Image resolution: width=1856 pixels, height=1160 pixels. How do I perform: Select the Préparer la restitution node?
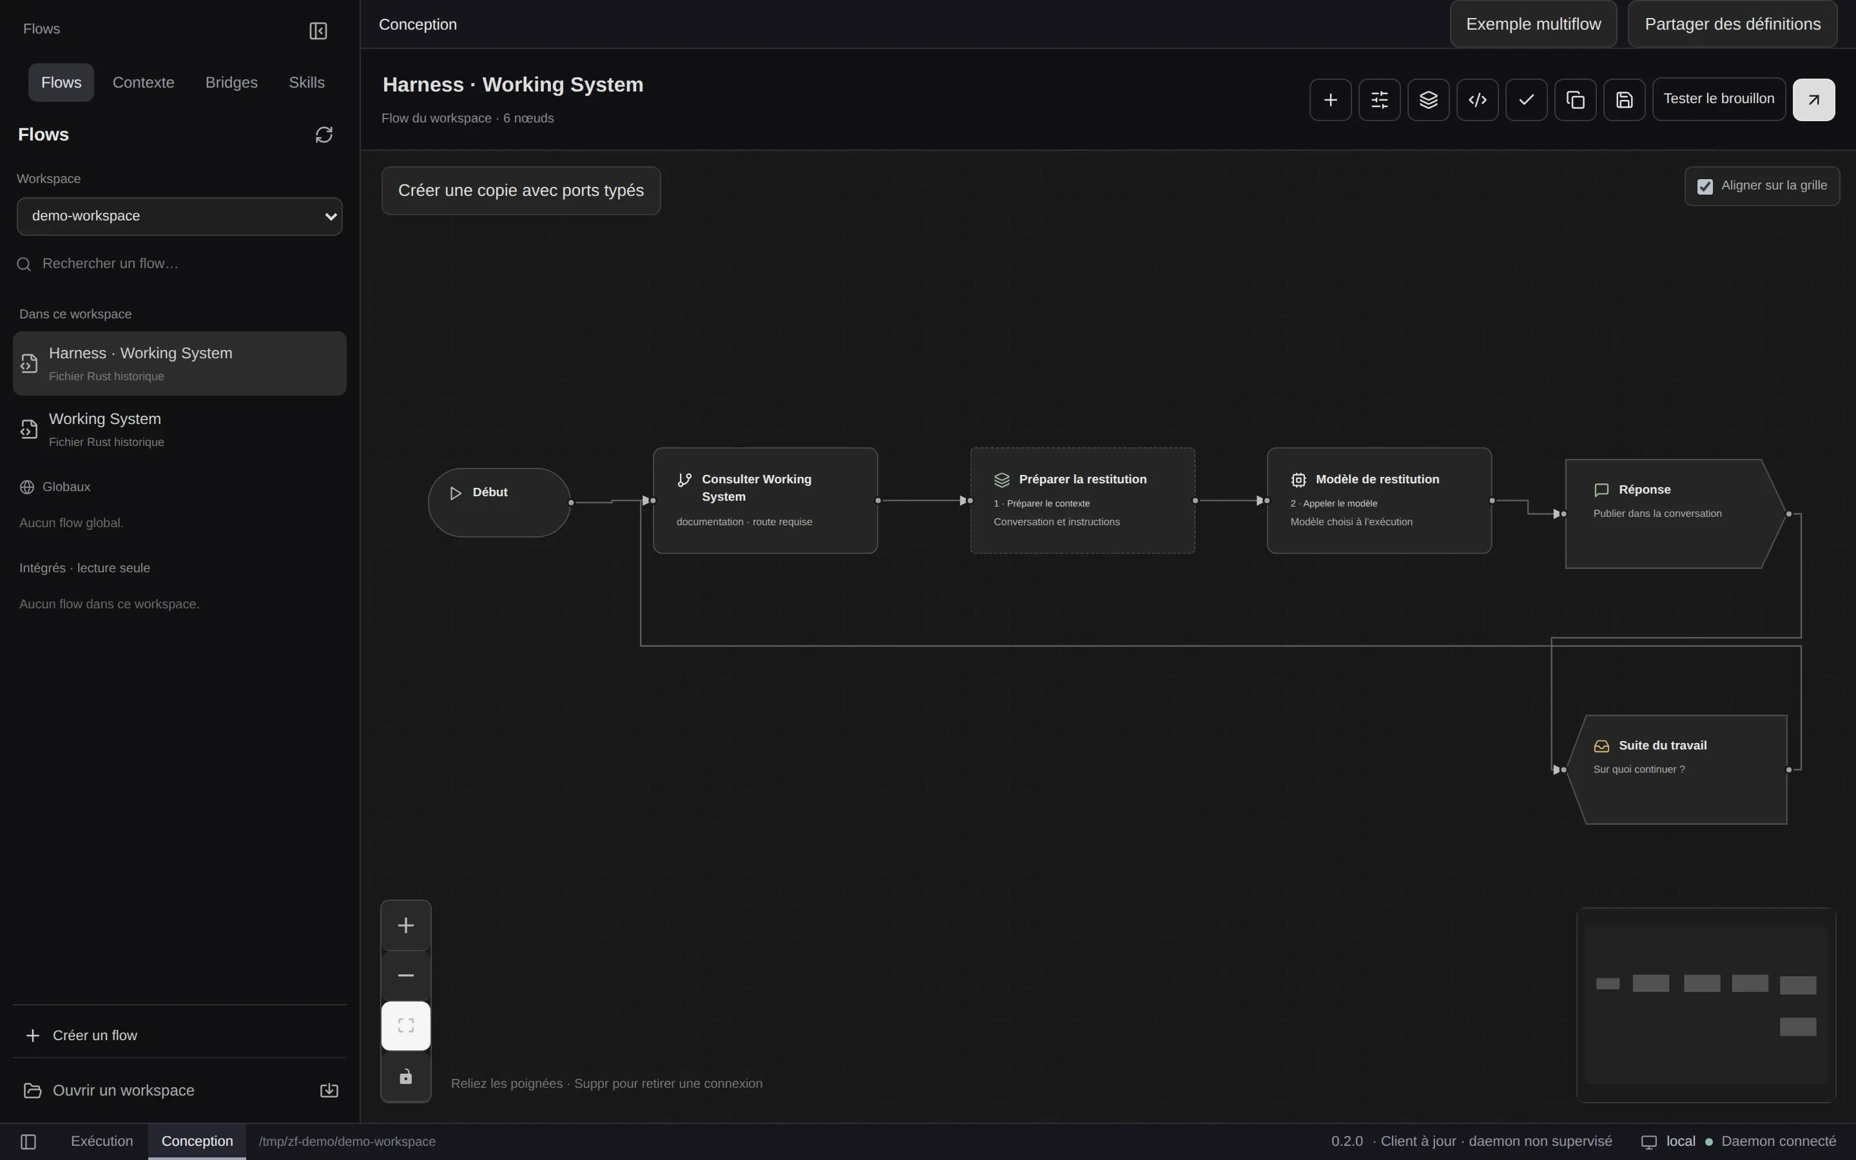click(1082, 500)
